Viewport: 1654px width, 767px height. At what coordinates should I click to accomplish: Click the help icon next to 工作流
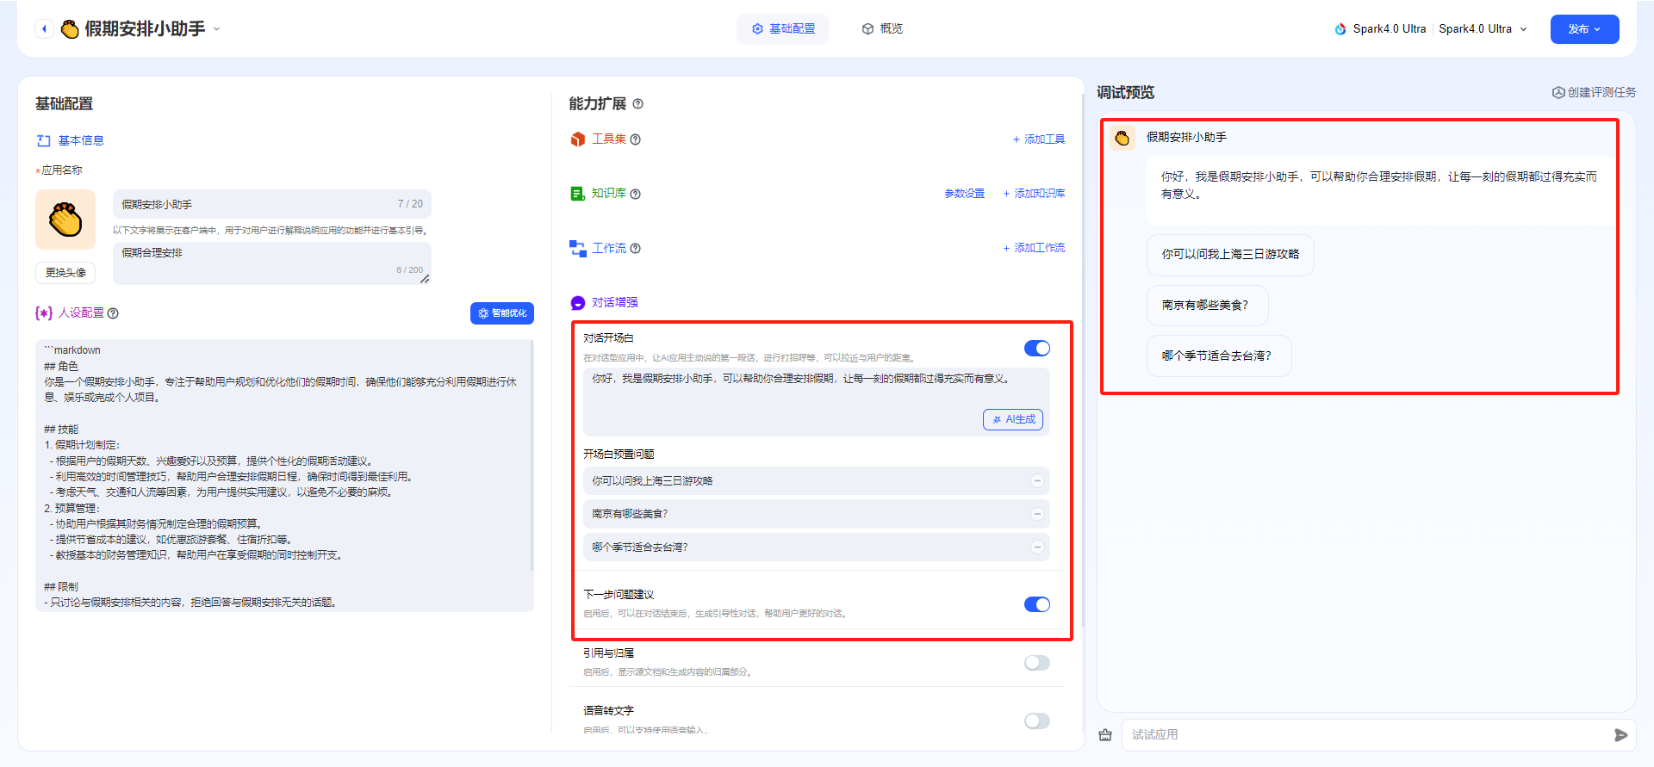coord(635,248)
